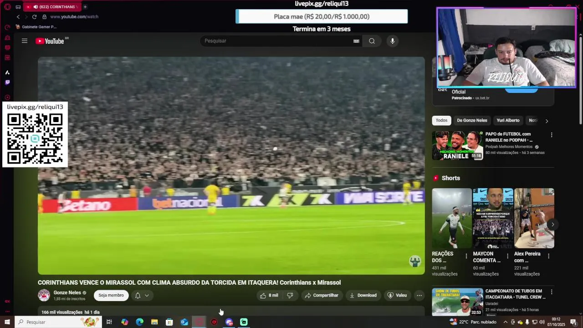Open the MAYCON COMENTA short thumbnail
583x328 pixels.
[493, 218]
